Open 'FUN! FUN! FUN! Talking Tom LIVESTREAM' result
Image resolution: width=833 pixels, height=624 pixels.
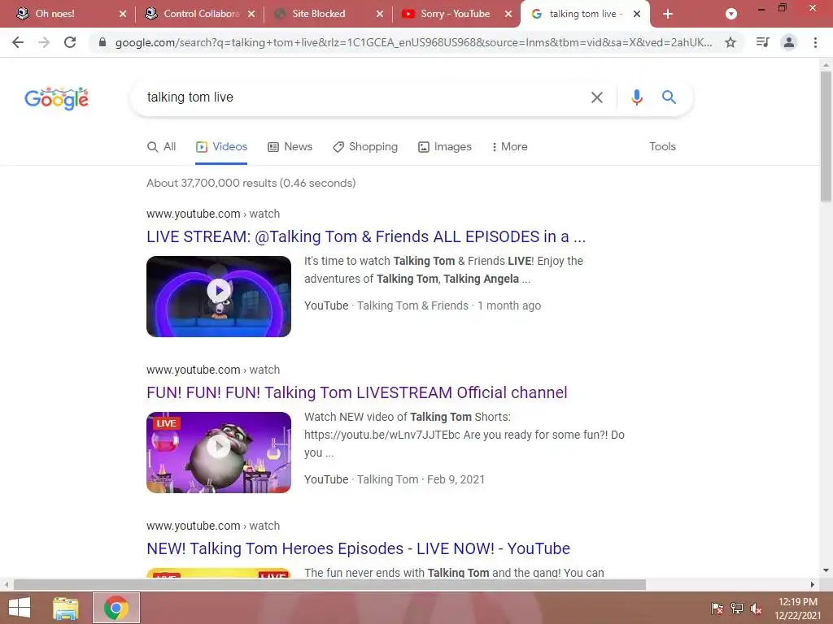tap(357, 392)
